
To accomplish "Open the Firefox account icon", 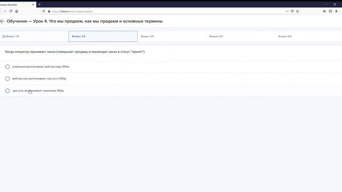I will pyautogui.click(x=336, y=11).
